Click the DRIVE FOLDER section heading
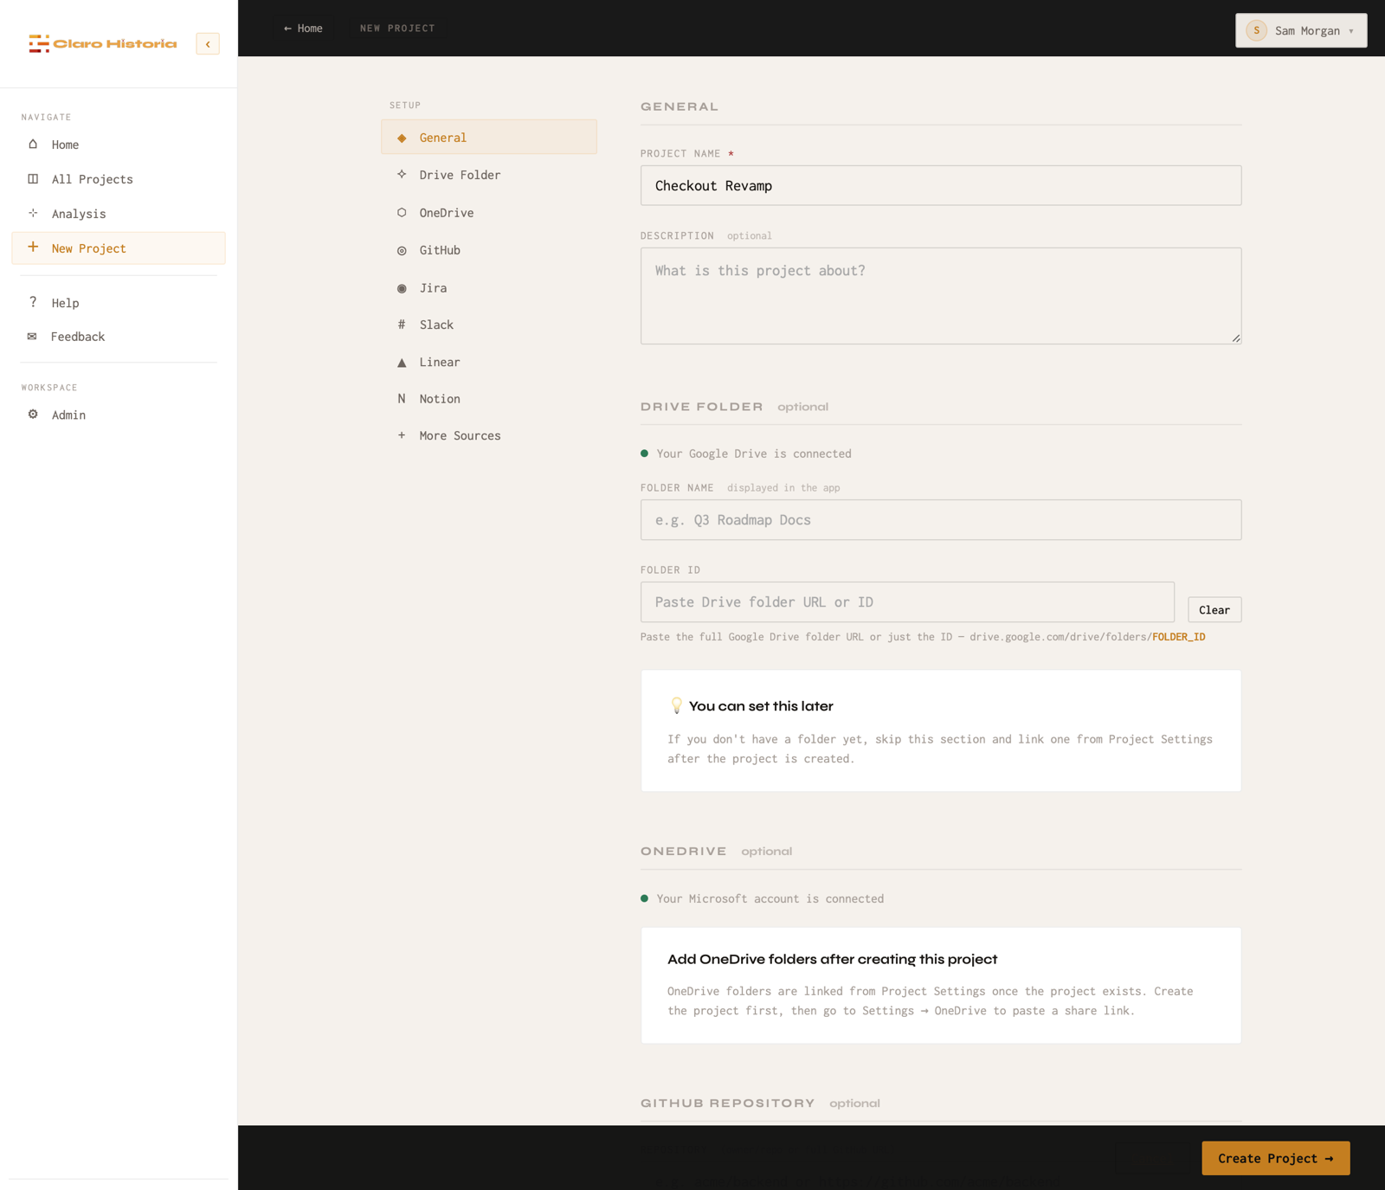The width and height of the screenshot is (1385, 1190). pos(702,407)
